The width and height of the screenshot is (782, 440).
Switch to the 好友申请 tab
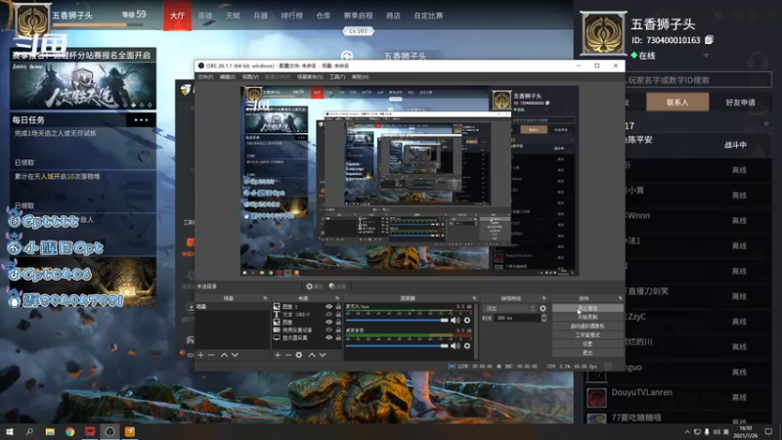(740, 103)
